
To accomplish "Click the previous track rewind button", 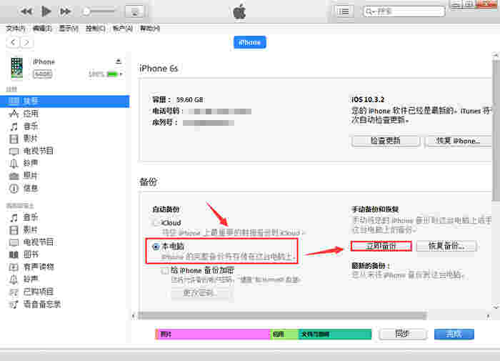I will point(26,12).
